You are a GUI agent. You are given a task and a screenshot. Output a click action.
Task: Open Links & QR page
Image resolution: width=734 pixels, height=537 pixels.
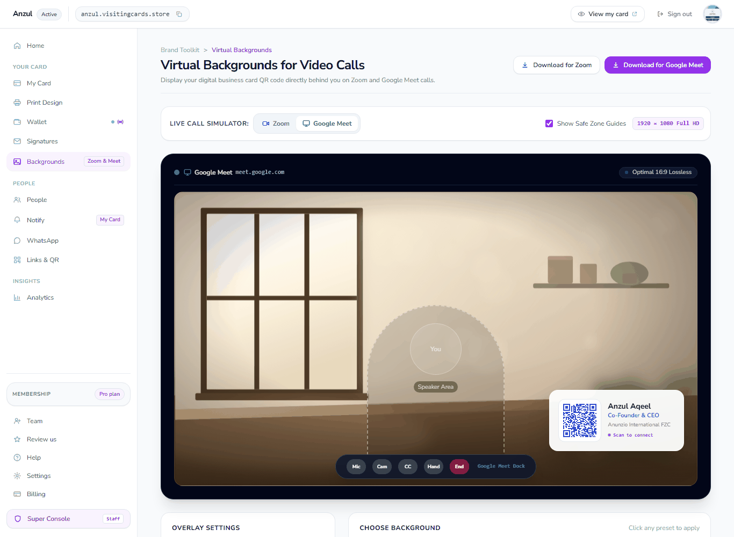click(x=68, y=260)
